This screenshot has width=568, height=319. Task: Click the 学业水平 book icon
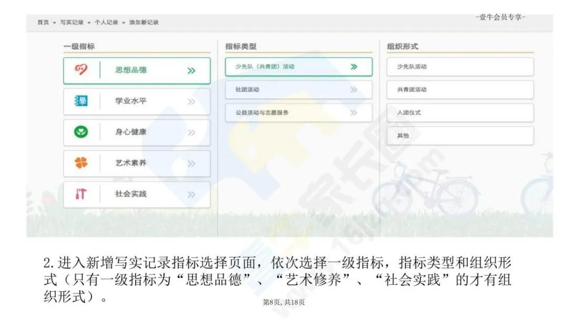[x=82, y=101]
